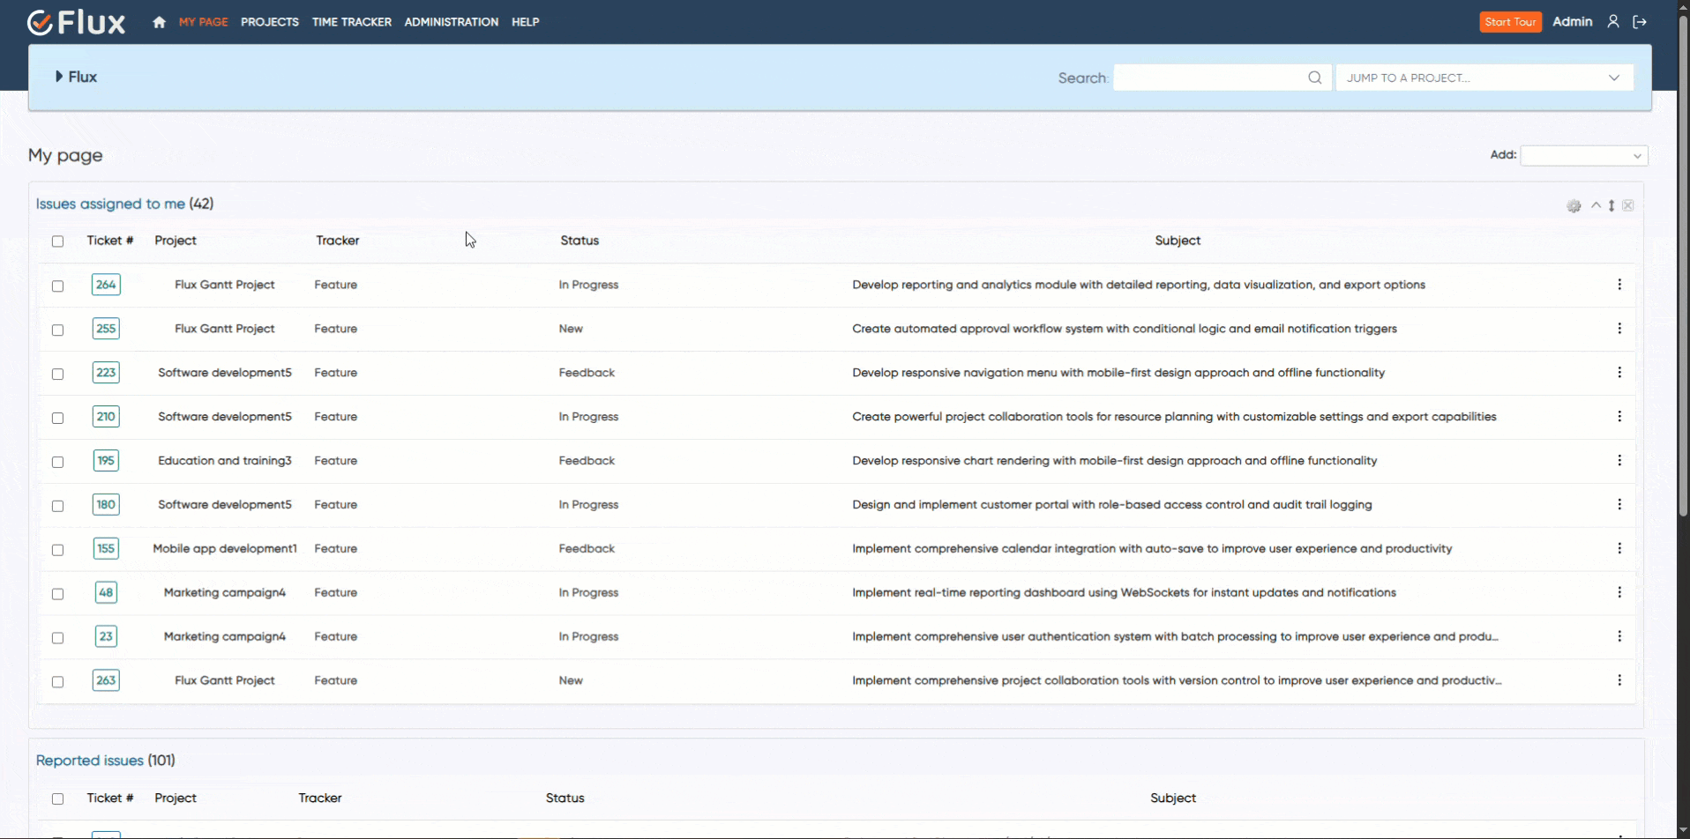1690x839 pixels.
Task: Switch to the Time Tracker section
Action: (351, 21)
